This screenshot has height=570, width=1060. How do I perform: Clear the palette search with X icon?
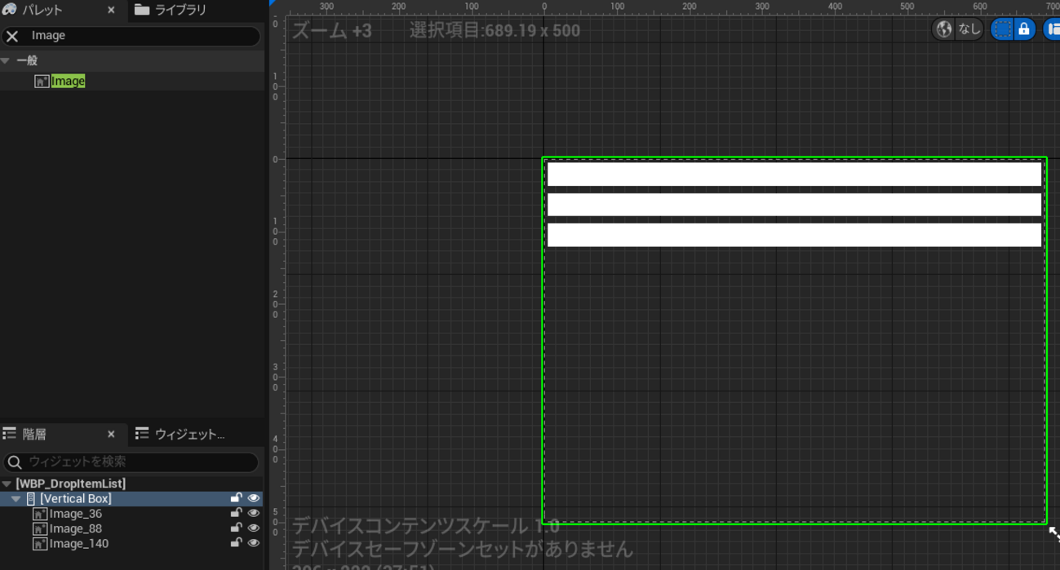[12, 36]
